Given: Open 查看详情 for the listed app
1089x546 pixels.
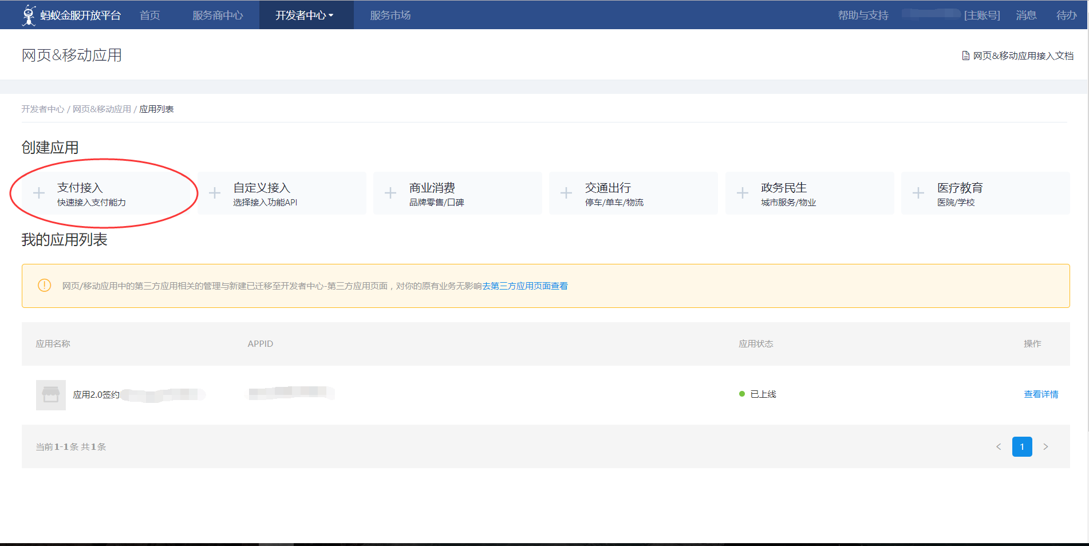Looking at the screenshot, I should click(x=1041, y=394).
